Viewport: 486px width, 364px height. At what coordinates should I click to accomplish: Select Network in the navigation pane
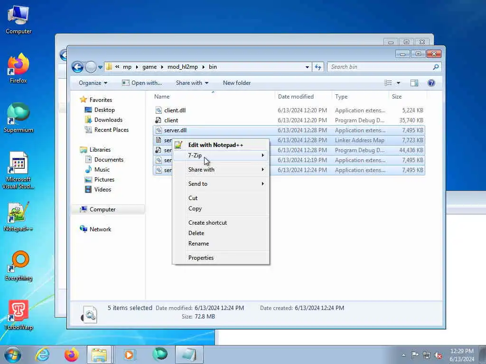(100, 229)
